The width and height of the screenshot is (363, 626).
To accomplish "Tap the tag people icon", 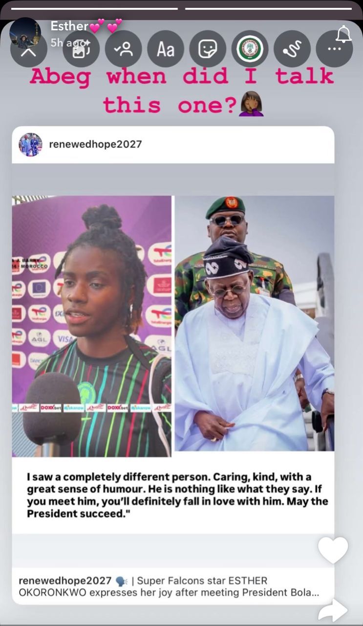I will pos(124,49).
